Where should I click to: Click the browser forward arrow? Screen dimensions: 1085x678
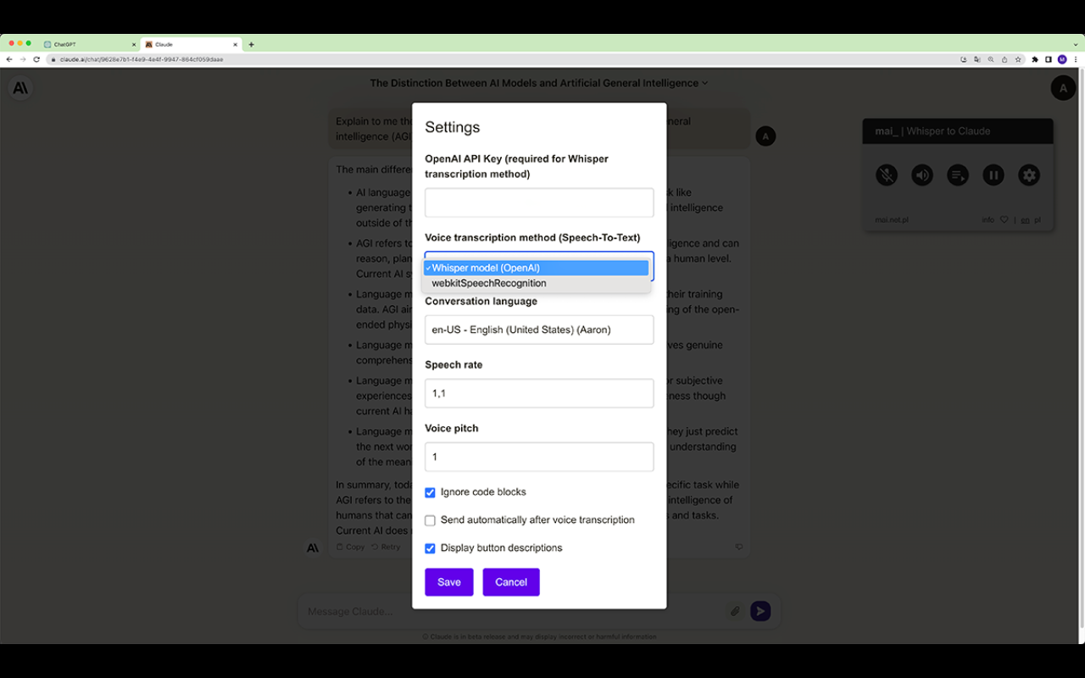tap(23, 59)
